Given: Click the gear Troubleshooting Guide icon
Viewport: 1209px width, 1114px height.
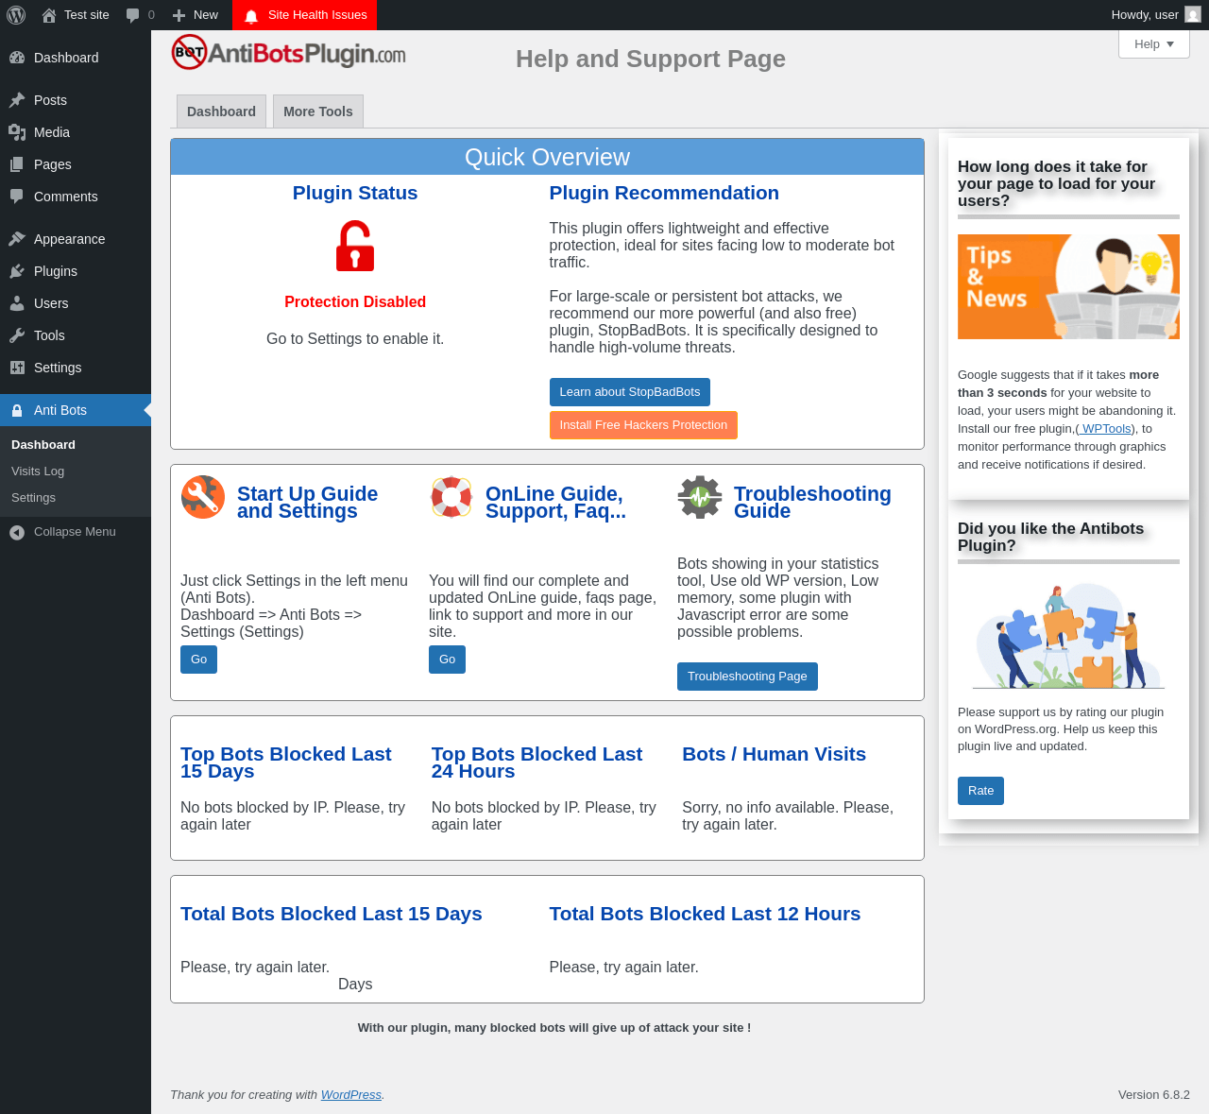Looking at the screenshot, I should point(700,497).
